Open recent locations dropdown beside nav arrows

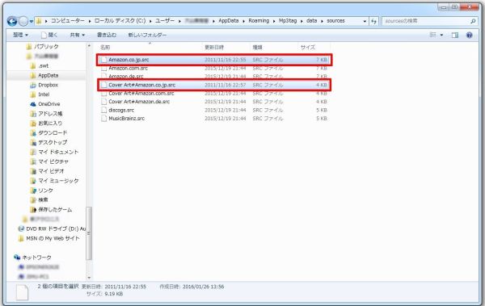point(32,21)
